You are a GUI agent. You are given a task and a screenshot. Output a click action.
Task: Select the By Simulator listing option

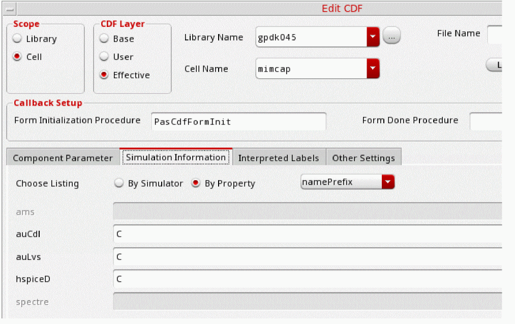click(119, 183)
